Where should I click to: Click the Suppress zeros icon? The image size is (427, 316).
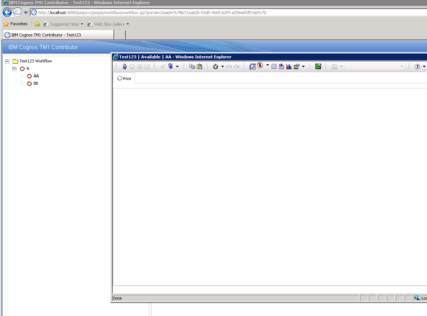click(x=260, y=65)
